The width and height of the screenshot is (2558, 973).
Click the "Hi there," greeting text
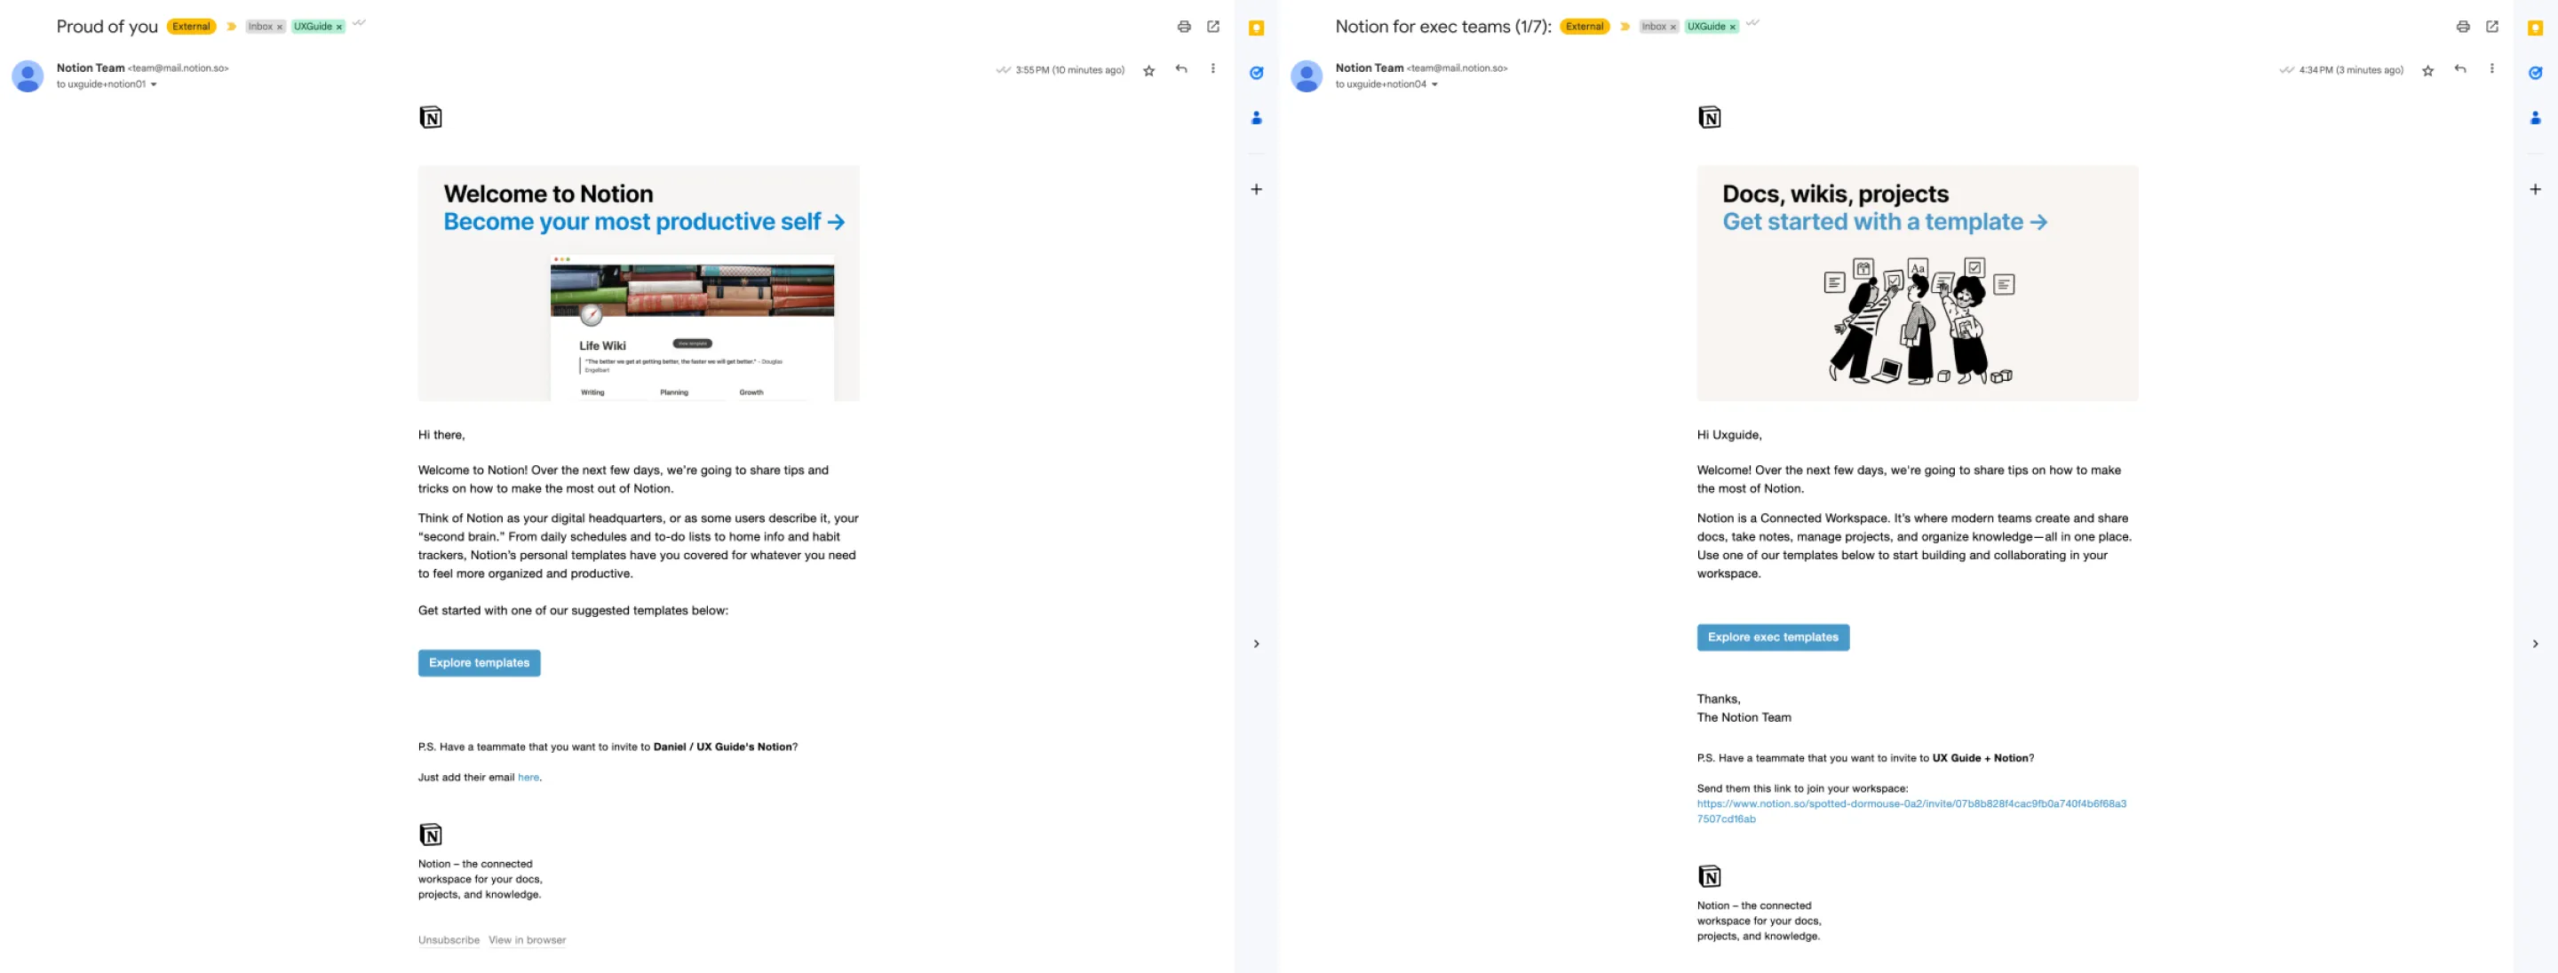[x=441, y=435]
